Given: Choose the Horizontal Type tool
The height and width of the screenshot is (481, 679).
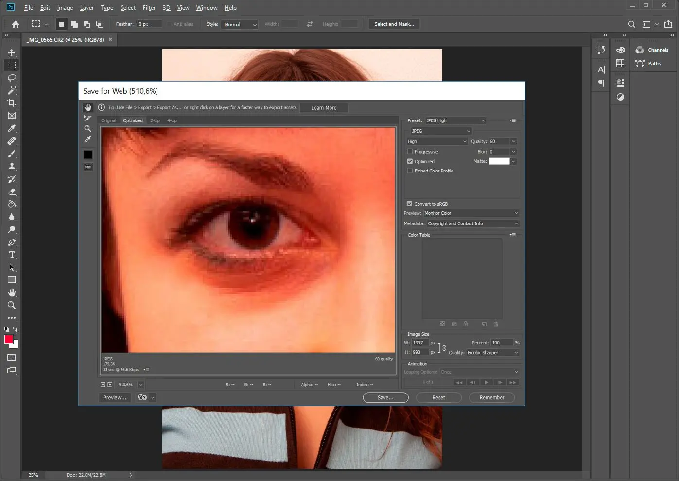Looking at the screenshot, I should tap(12, 255).
